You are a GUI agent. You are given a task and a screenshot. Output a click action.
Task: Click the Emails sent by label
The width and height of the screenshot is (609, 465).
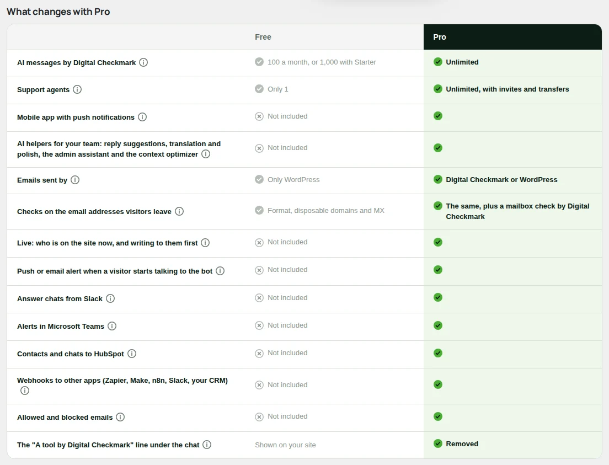(x=42, y=180)
